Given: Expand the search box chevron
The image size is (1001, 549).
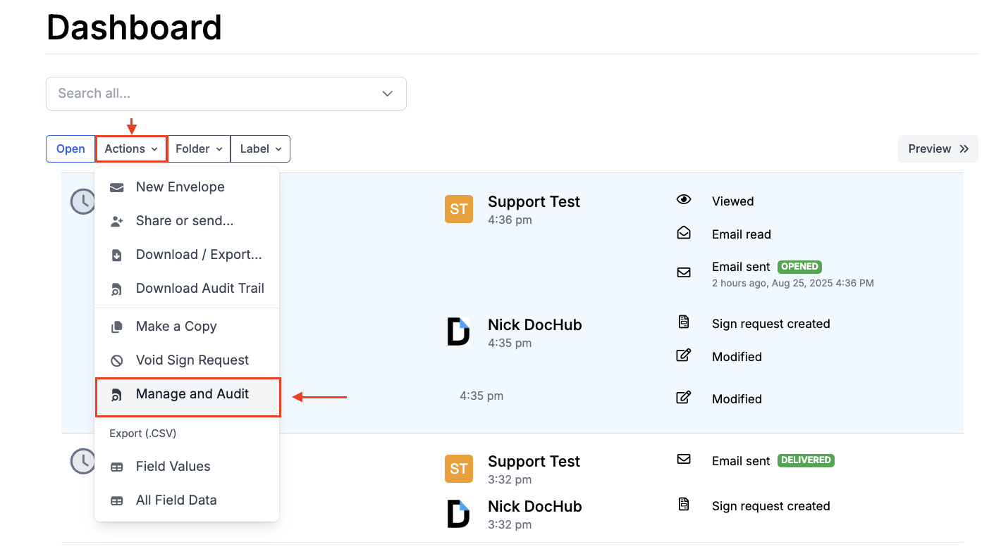Looking at the screenshot, I should click(x=387, y=94).
